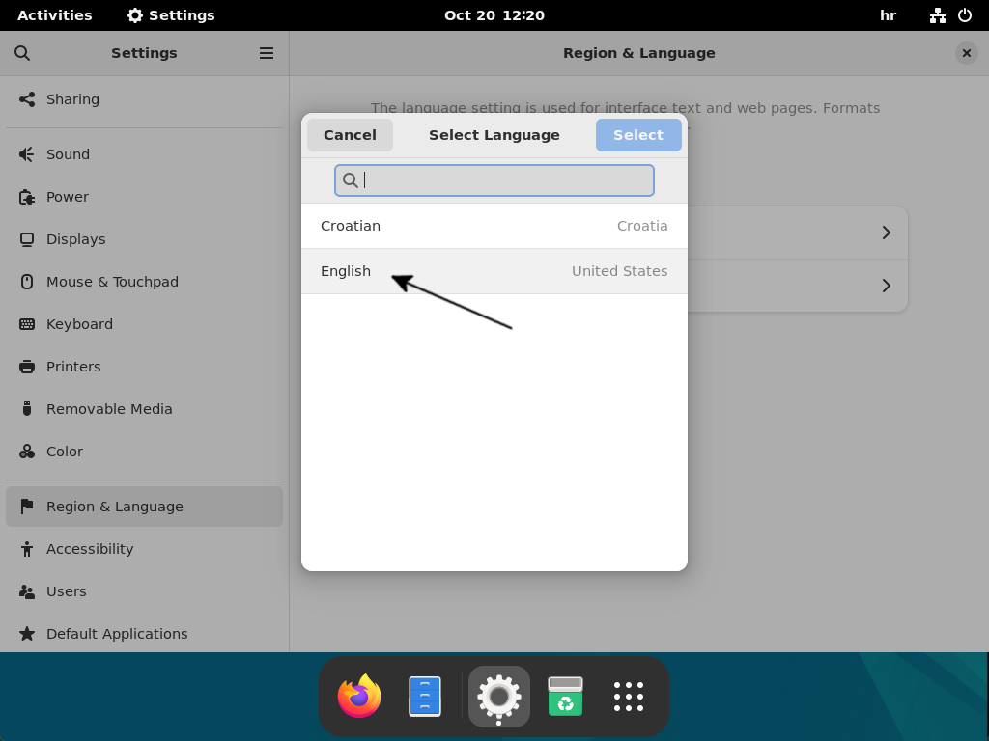
Task: Open the app grid from dock
Action: (628, 696)
